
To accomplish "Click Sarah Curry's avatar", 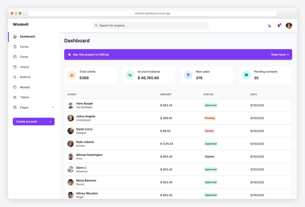I will point(71,131).
